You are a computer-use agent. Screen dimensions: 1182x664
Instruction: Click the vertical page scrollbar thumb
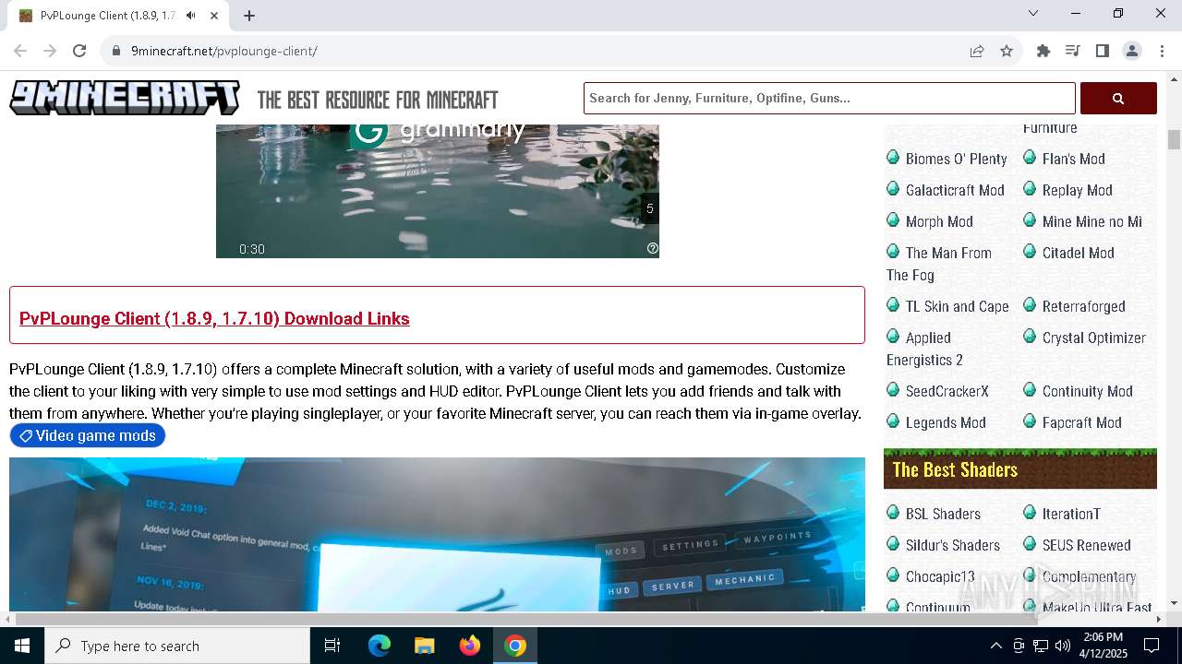click(1174, 140)
